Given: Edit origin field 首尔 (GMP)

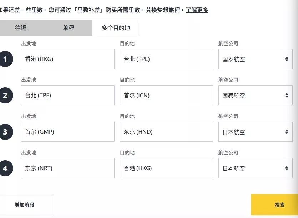Looking at the screenshot, I should pos(68,132).
